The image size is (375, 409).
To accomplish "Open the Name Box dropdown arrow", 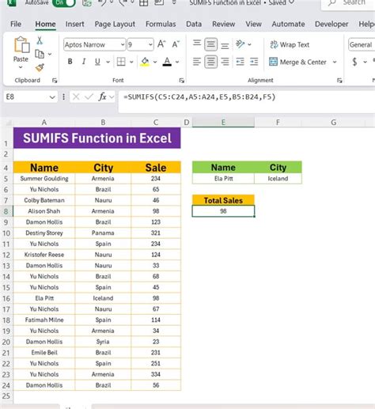I will (52, 97).
